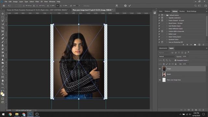Screen dimensions: 208x117
Task: Click the Home icon in options bar
Action: [x=4, y=6]
